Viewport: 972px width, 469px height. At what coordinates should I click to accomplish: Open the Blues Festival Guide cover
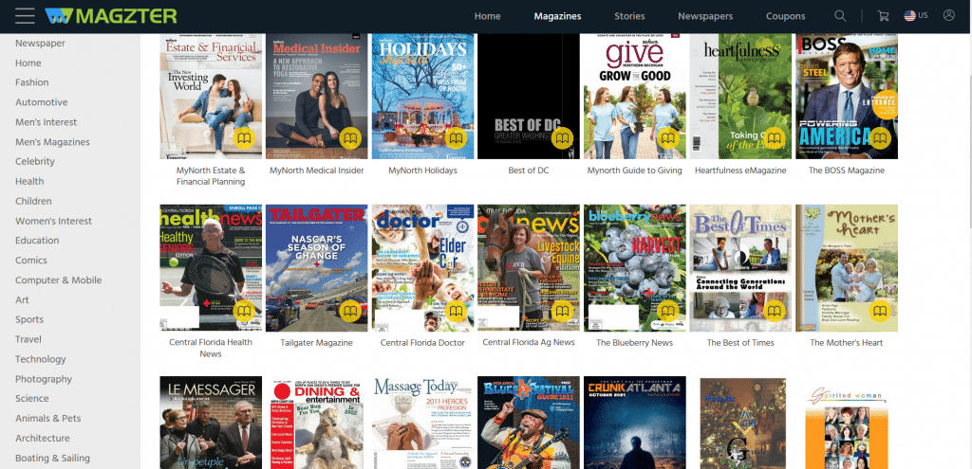(529, 423)
